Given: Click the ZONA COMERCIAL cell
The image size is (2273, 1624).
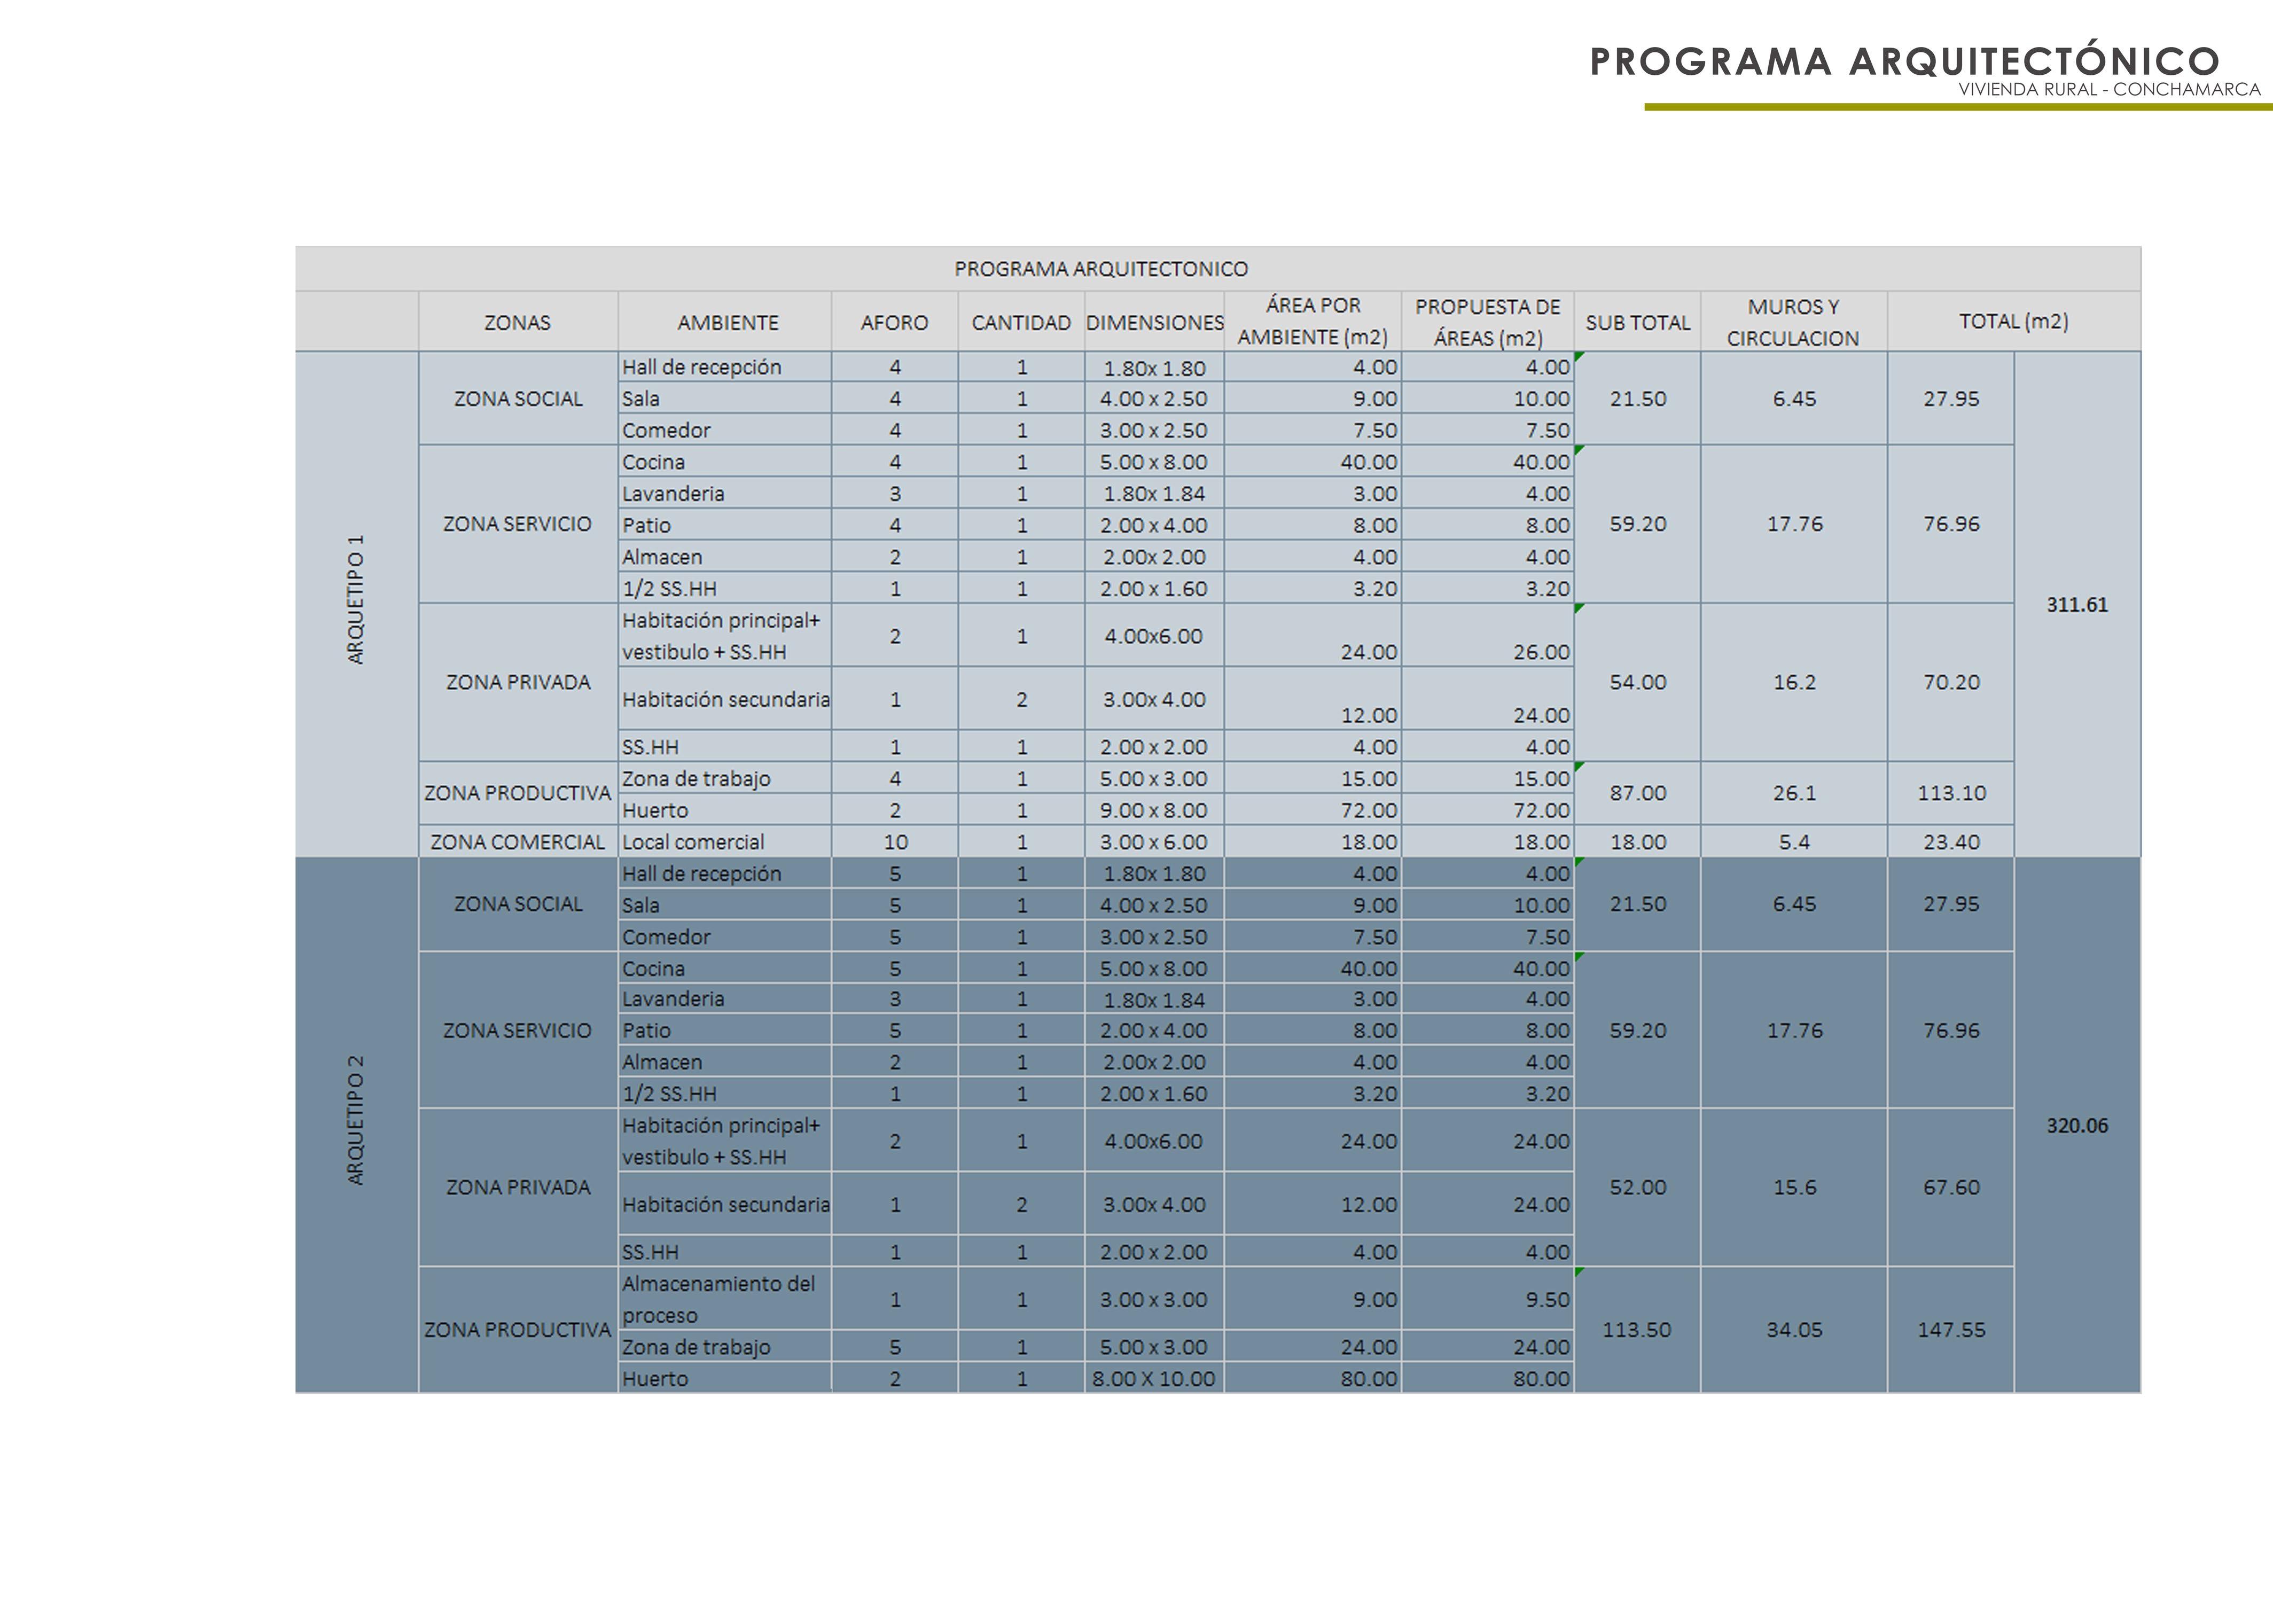Looking at the screenshot, I should coord(517,842).
